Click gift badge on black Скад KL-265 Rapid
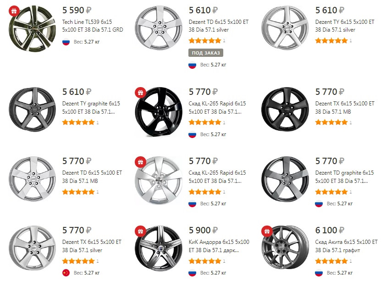 [x=140, y=93]
